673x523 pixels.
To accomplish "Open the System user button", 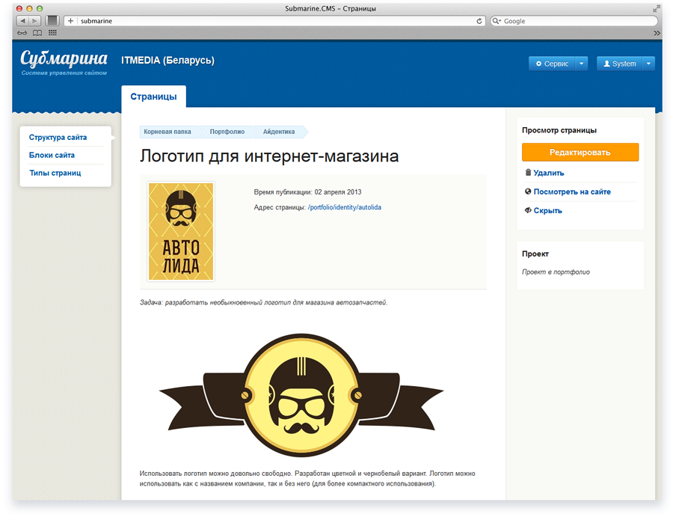I will click(619, 64).
